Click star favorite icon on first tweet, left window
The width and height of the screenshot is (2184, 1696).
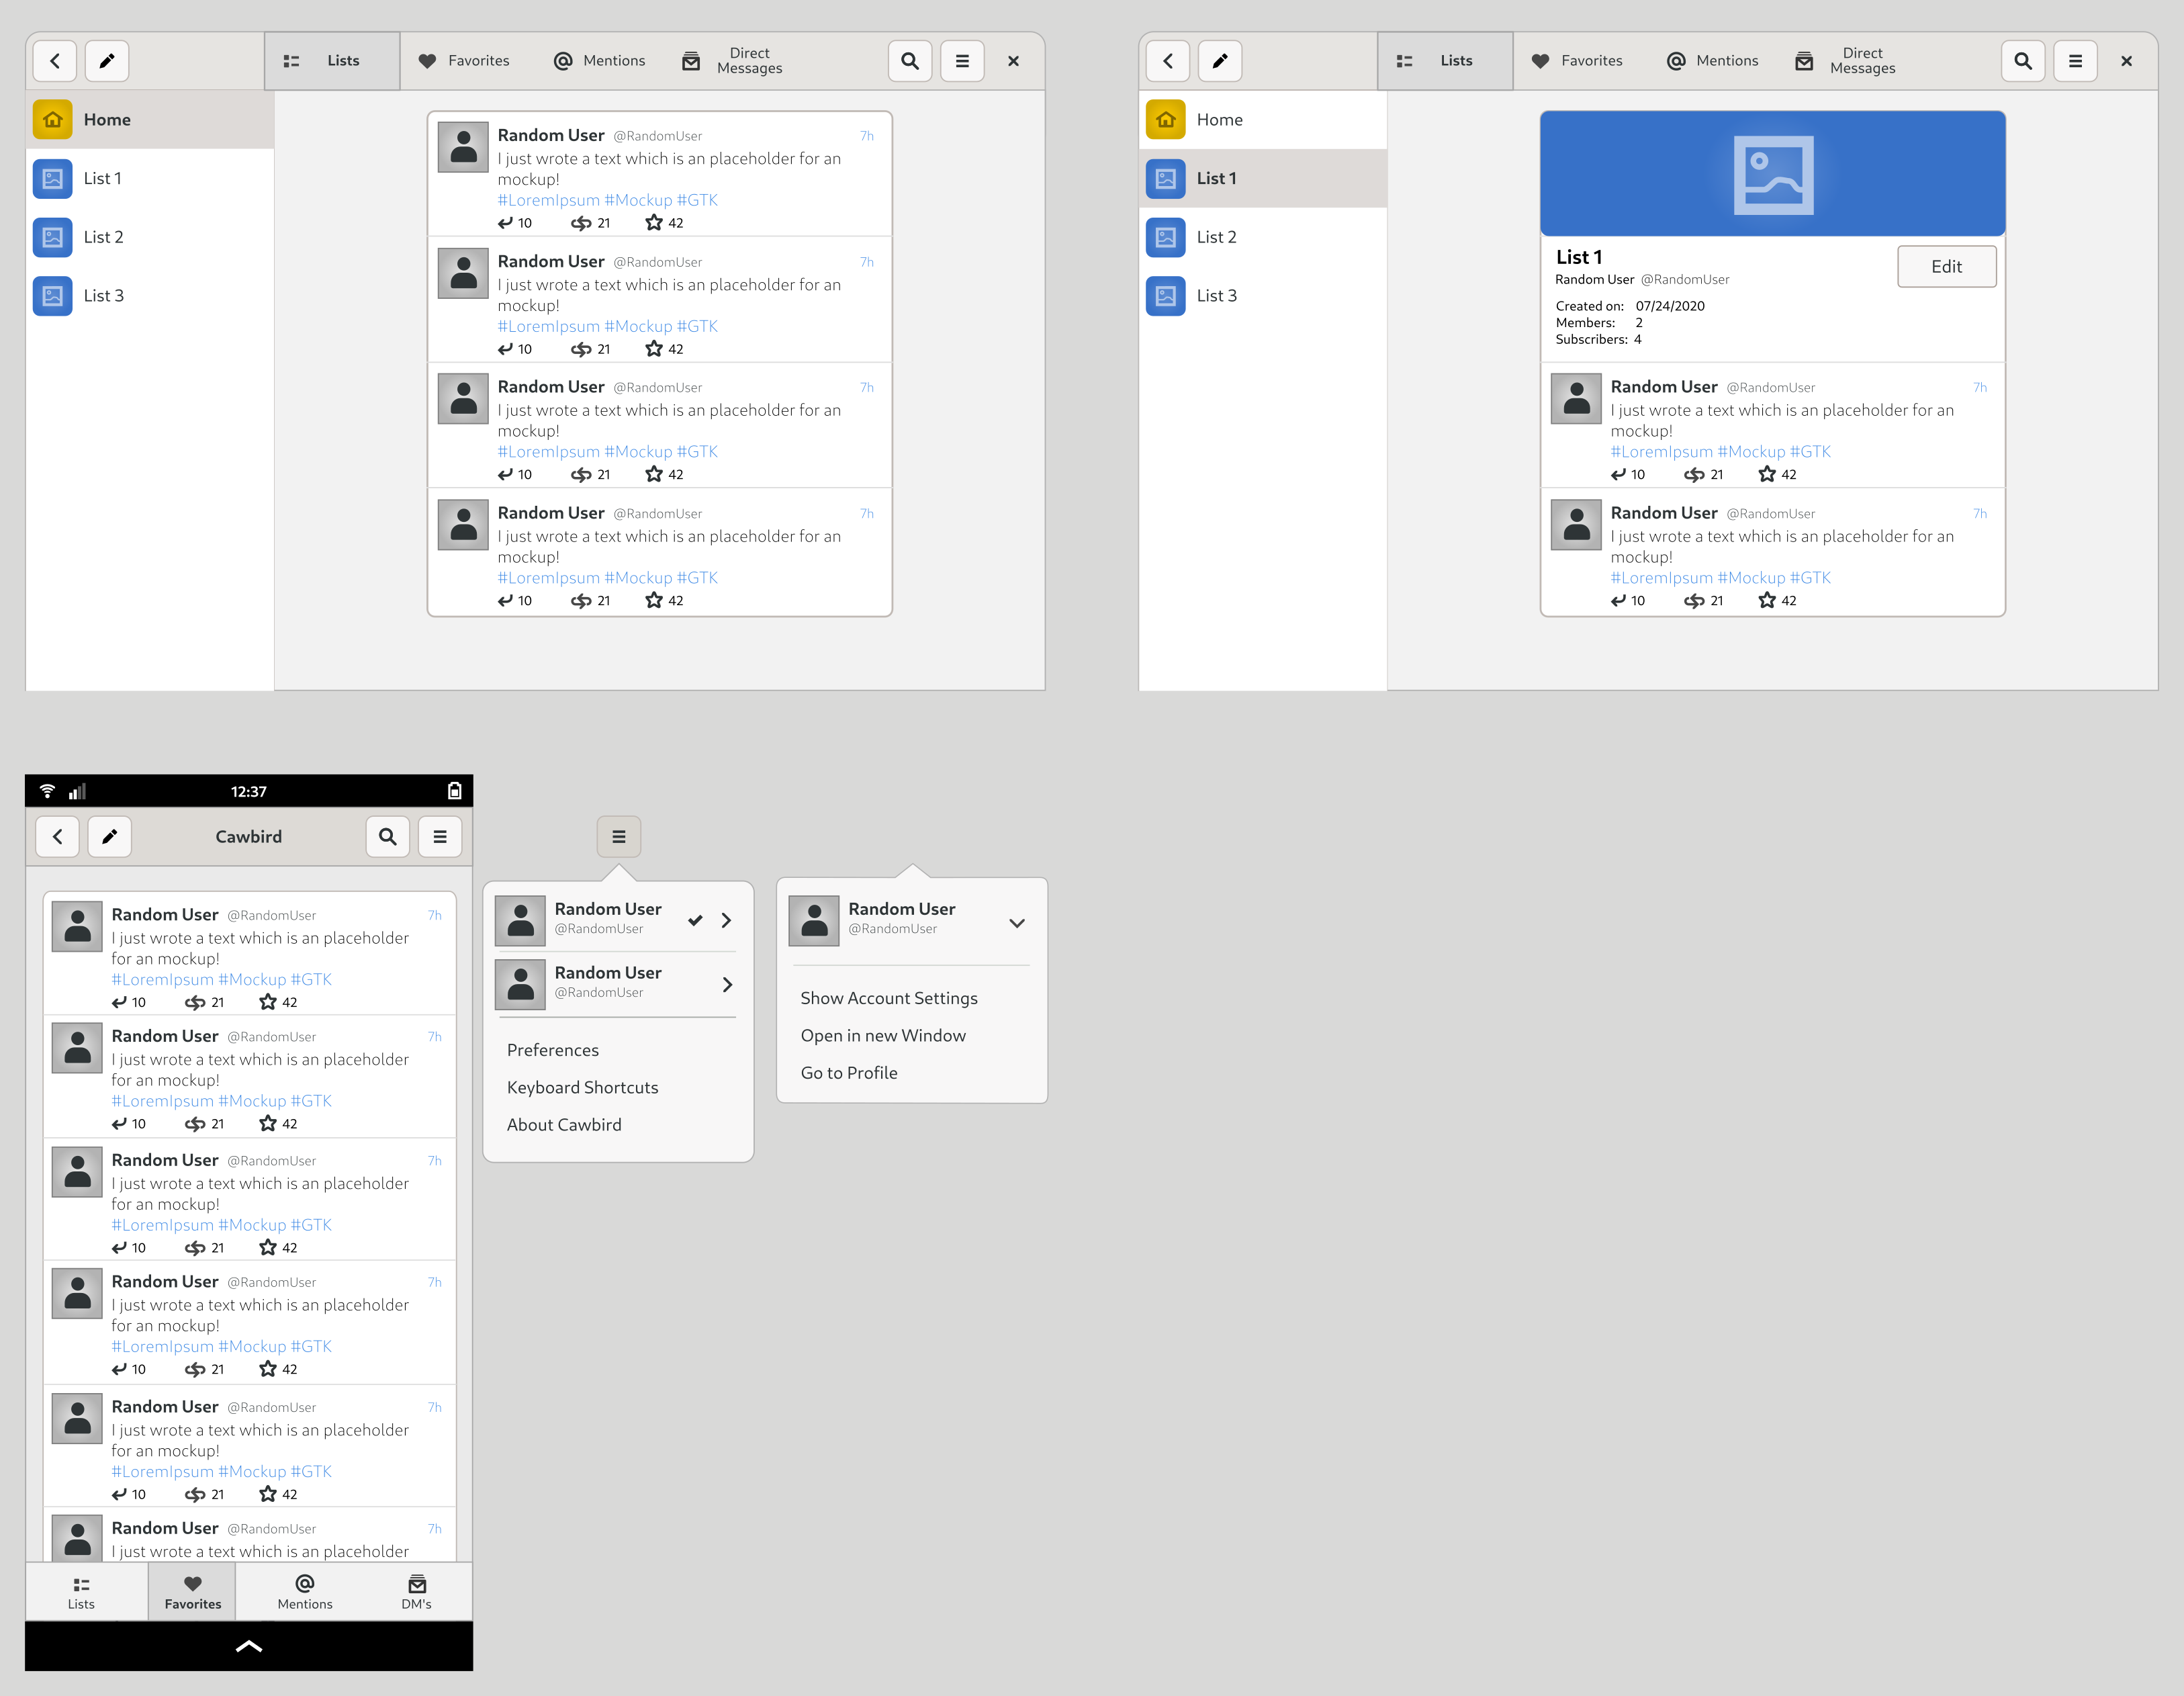[654, 223]
